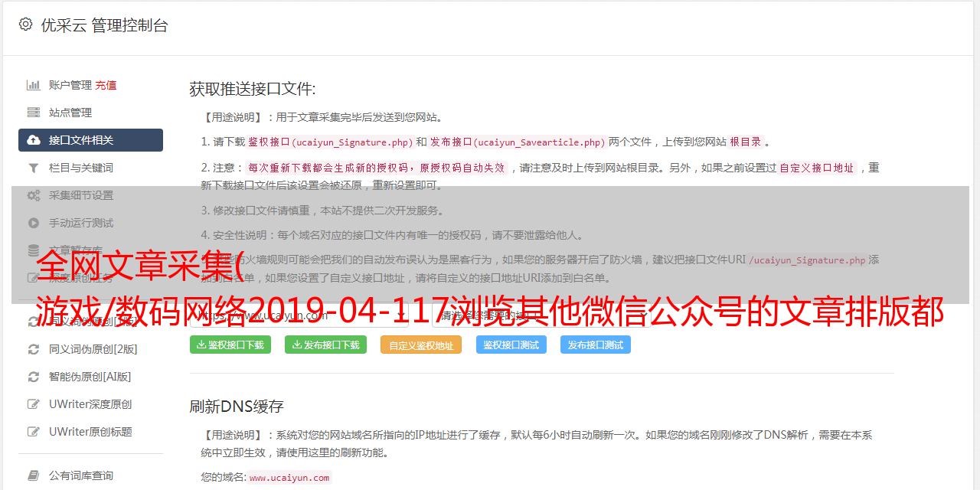Click the blue 发布接口测试 button
This screenshot has height=490, width=980.
596,345
